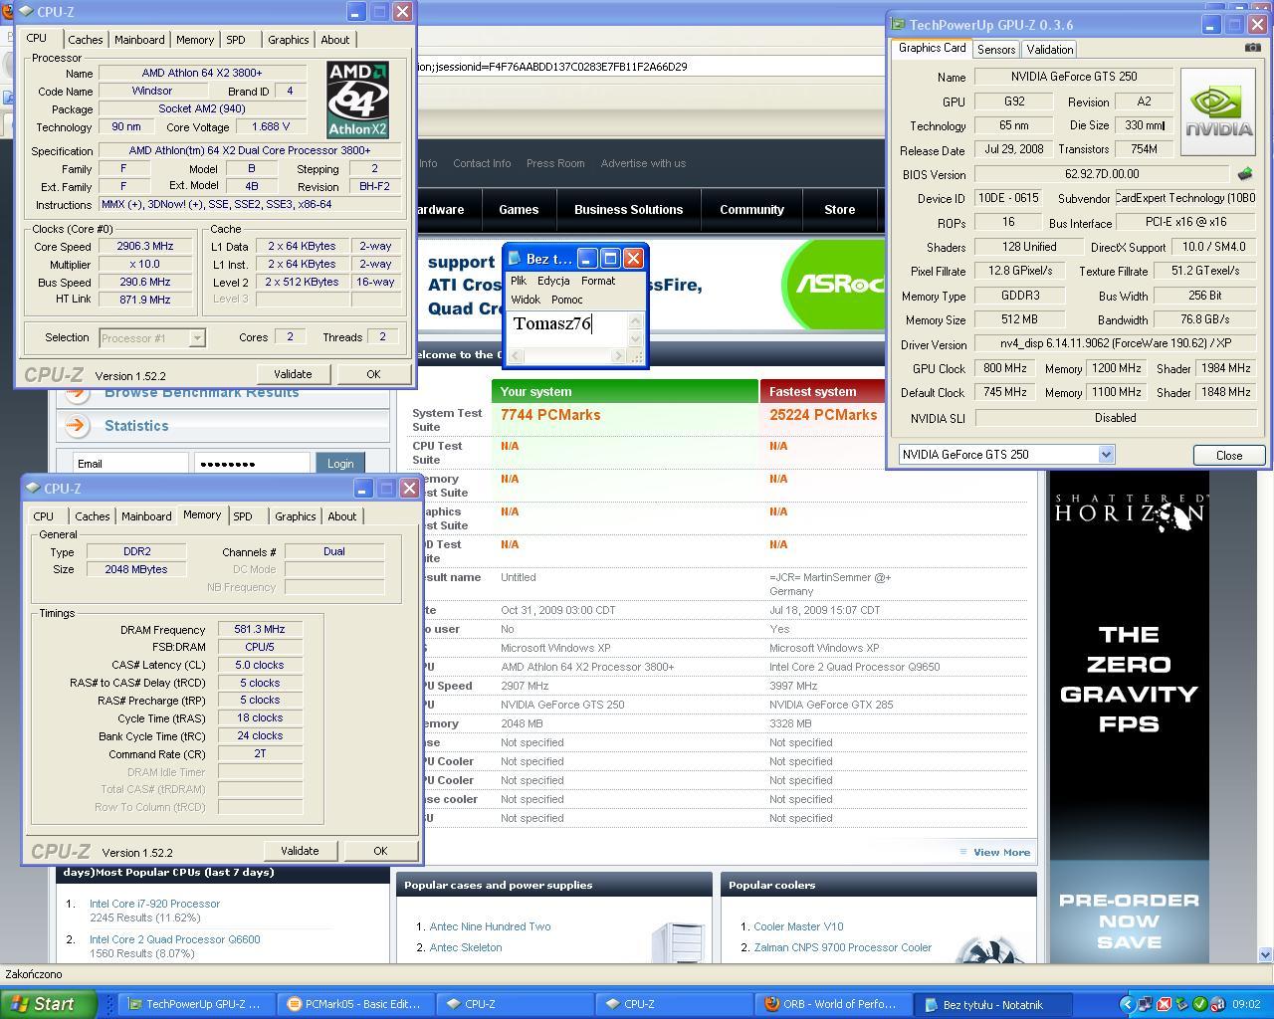Open Intel Core i7-920 Processor link

point(154,904)
